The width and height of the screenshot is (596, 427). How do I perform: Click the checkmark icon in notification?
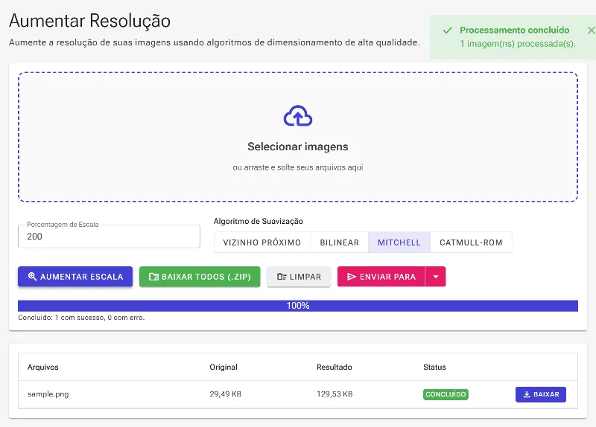click(448, 30)
